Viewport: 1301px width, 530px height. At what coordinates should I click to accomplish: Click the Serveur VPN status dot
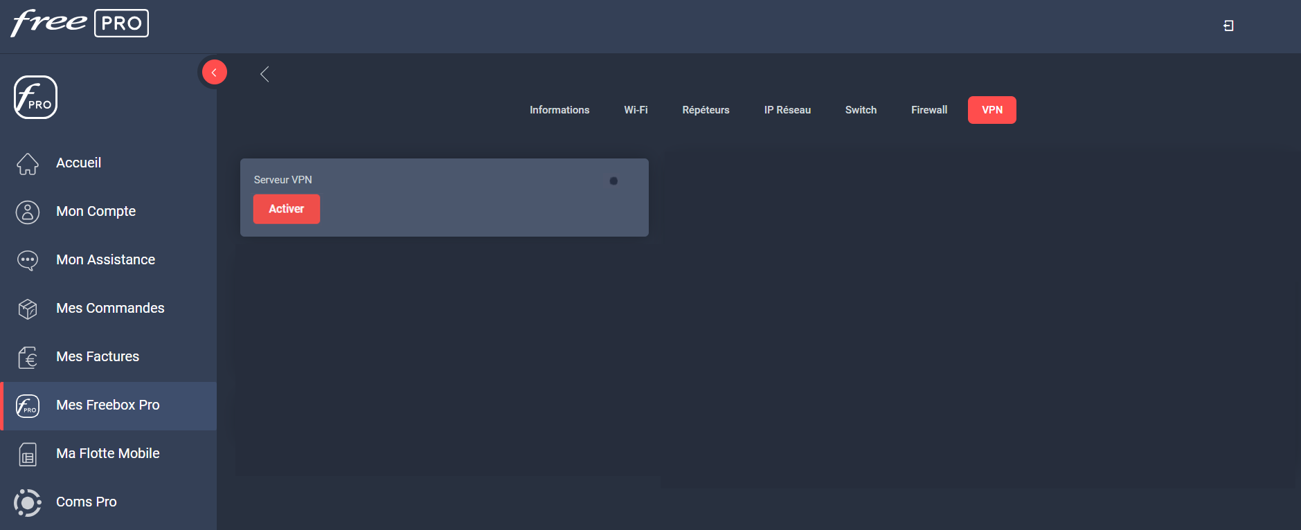pos(613,181)
